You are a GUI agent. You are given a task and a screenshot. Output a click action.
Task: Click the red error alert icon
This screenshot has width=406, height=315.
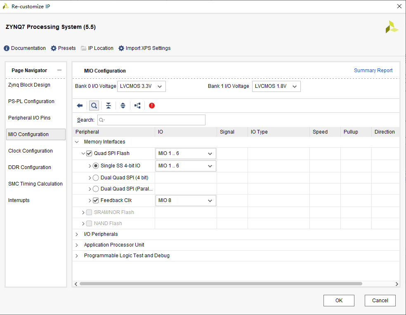tap(152, 106)
